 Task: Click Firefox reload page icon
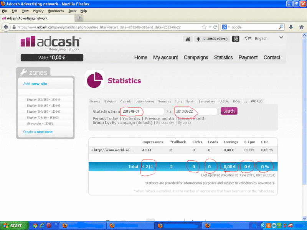[215, 27]
